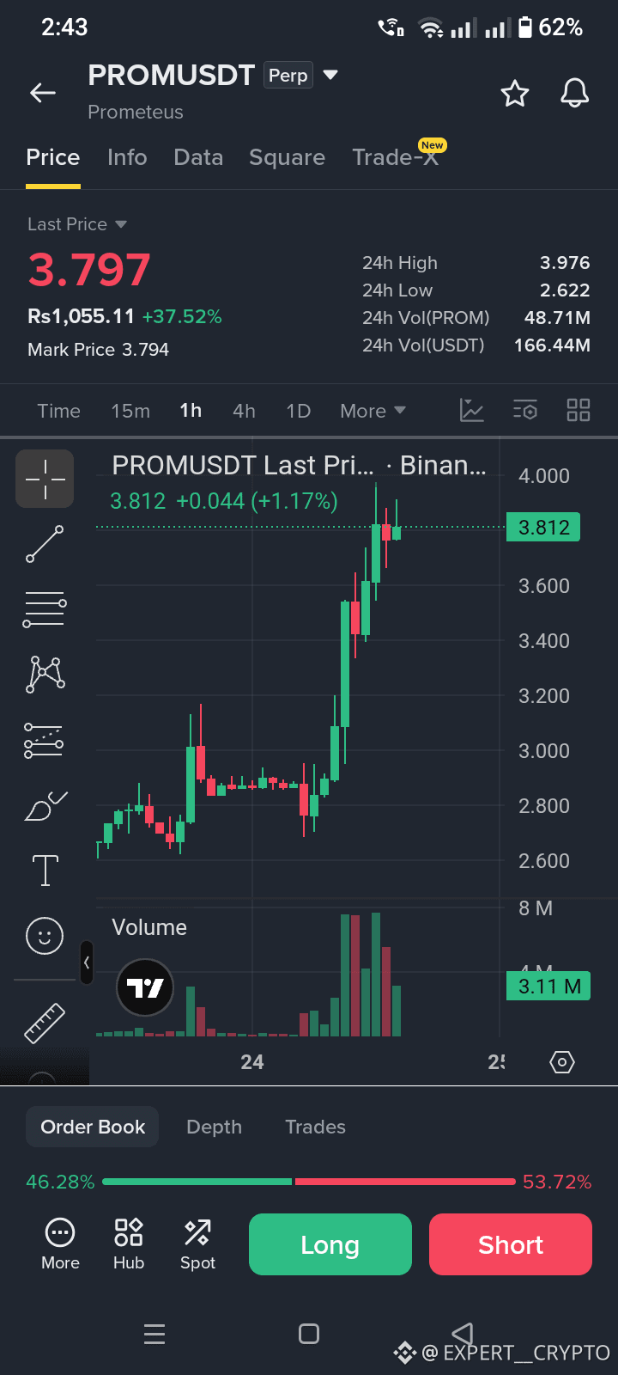Select the Order Book tab
This screenshot has width=618, height=1375.
click(x=93, y=1127)
